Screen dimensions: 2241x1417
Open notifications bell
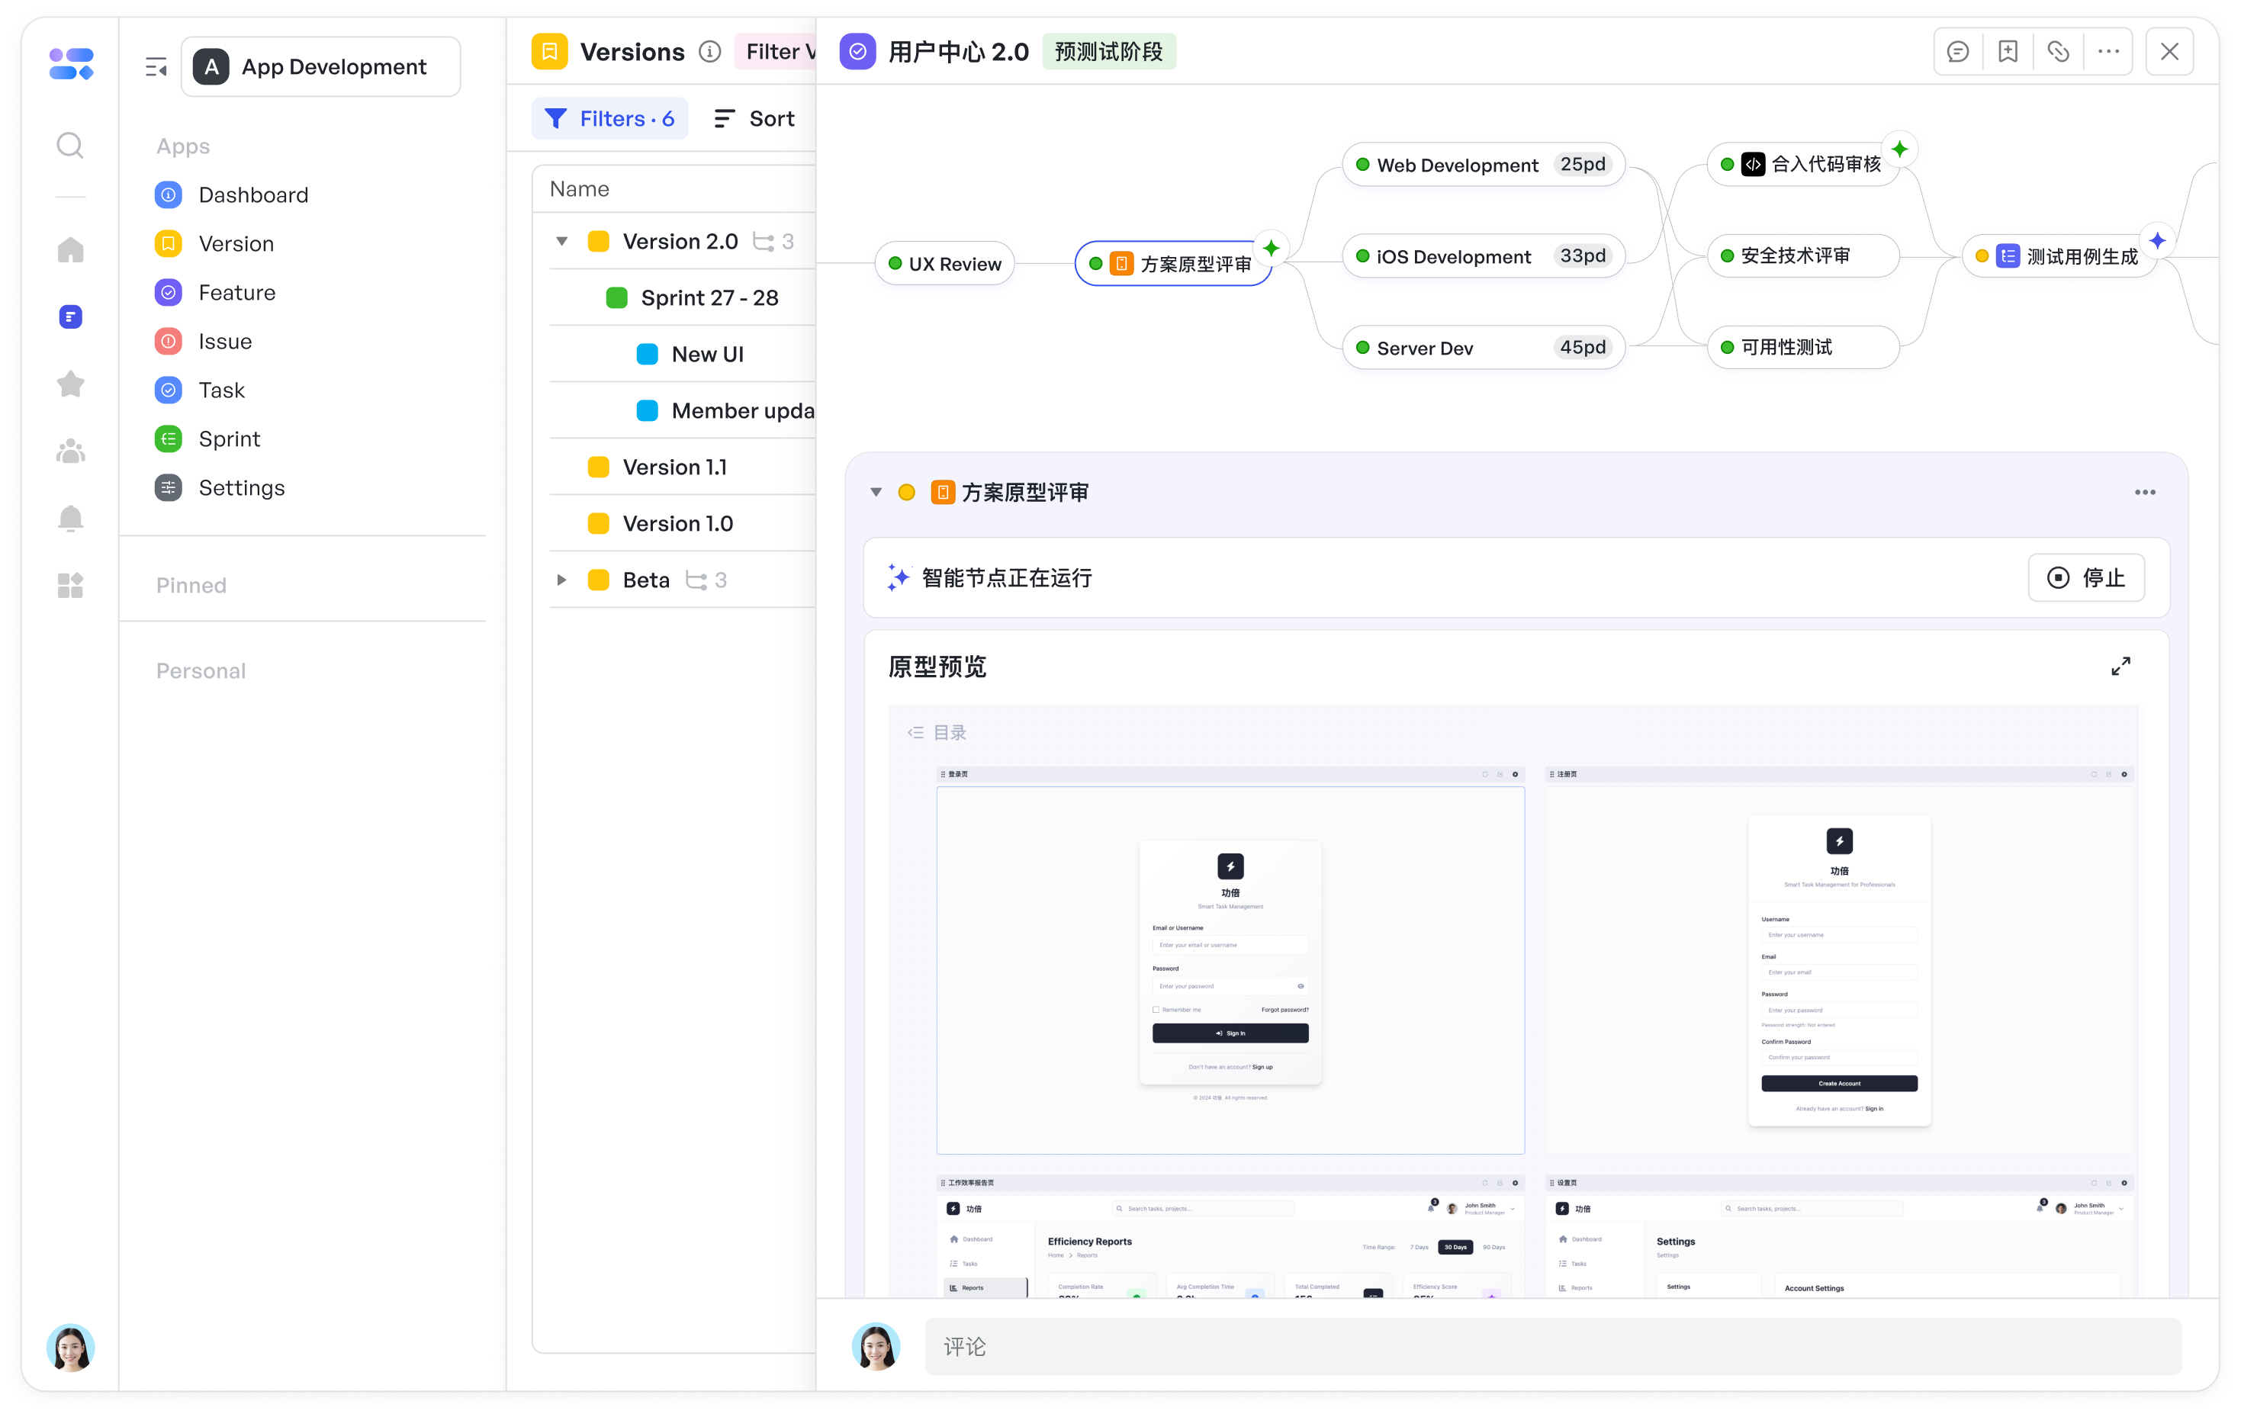[x=70, y=519]
